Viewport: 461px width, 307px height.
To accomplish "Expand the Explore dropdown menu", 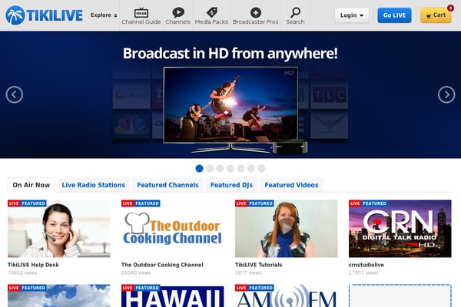I will pyautogui.click(x=104, y=15).
